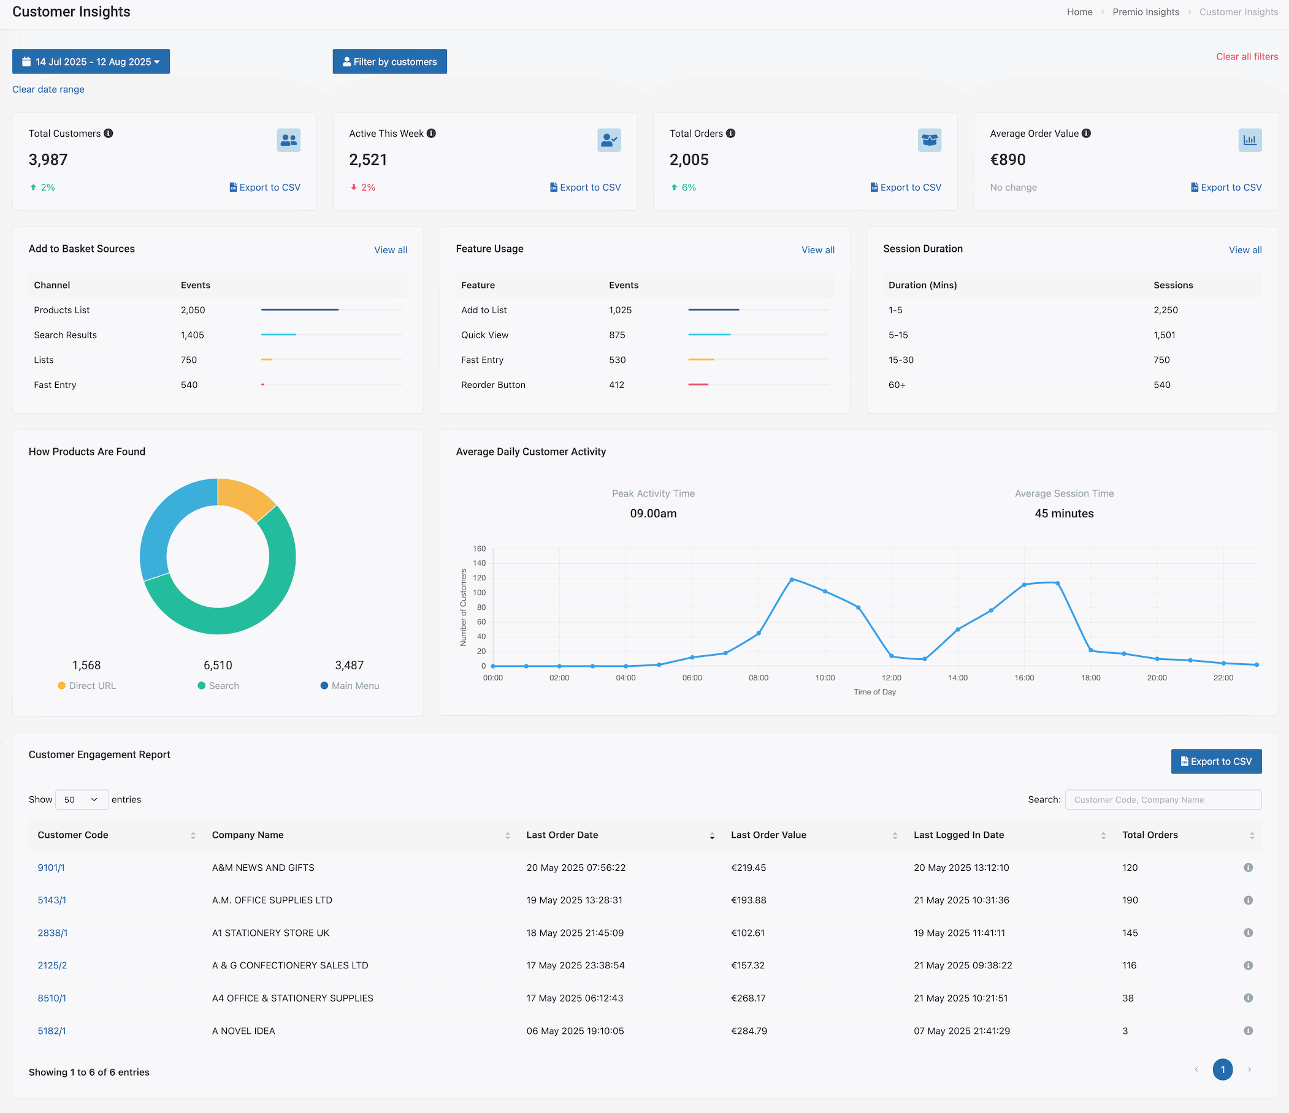Open the Show entries count dropdown

coord(82,799)
